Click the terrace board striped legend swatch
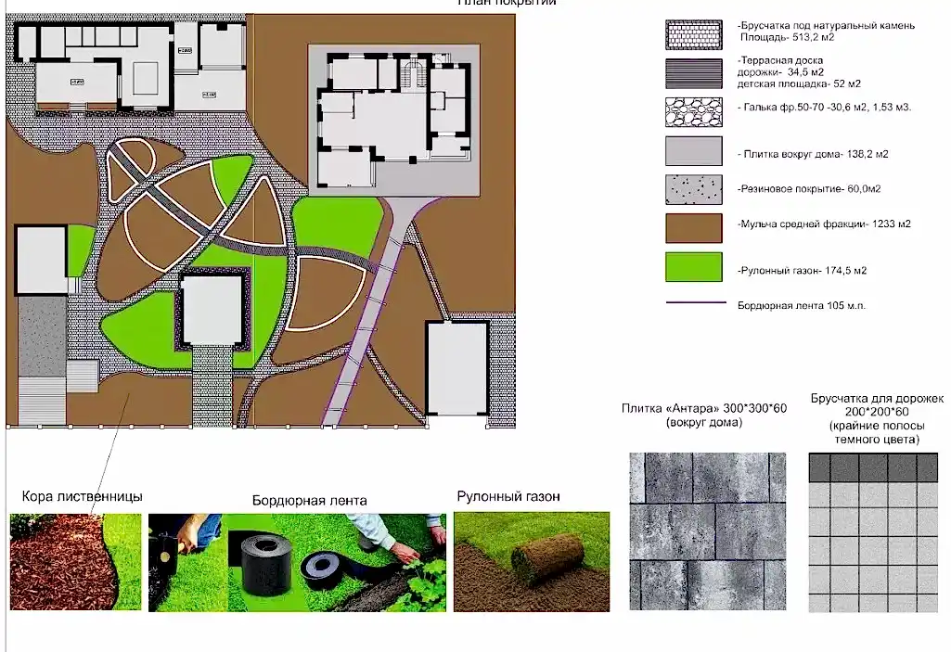This screenshot has height=652, width=951. click(x=694, y=72)
